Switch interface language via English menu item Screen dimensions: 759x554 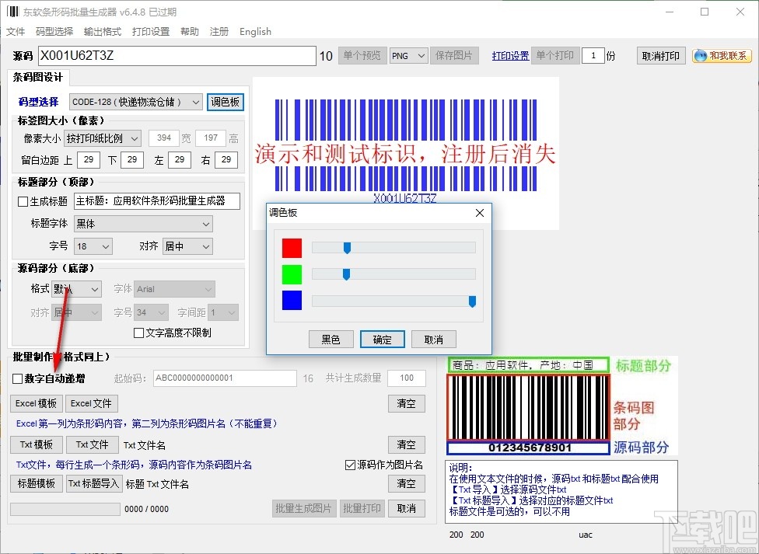(x=255, y=31)
